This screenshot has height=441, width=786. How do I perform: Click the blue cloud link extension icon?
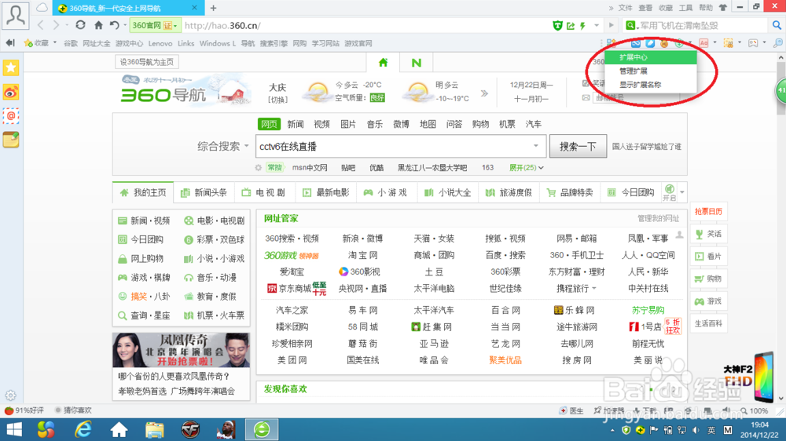point(636,43)
